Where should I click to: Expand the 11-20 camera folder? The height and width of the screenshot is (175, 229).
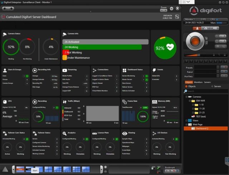(x=193, y=109)
